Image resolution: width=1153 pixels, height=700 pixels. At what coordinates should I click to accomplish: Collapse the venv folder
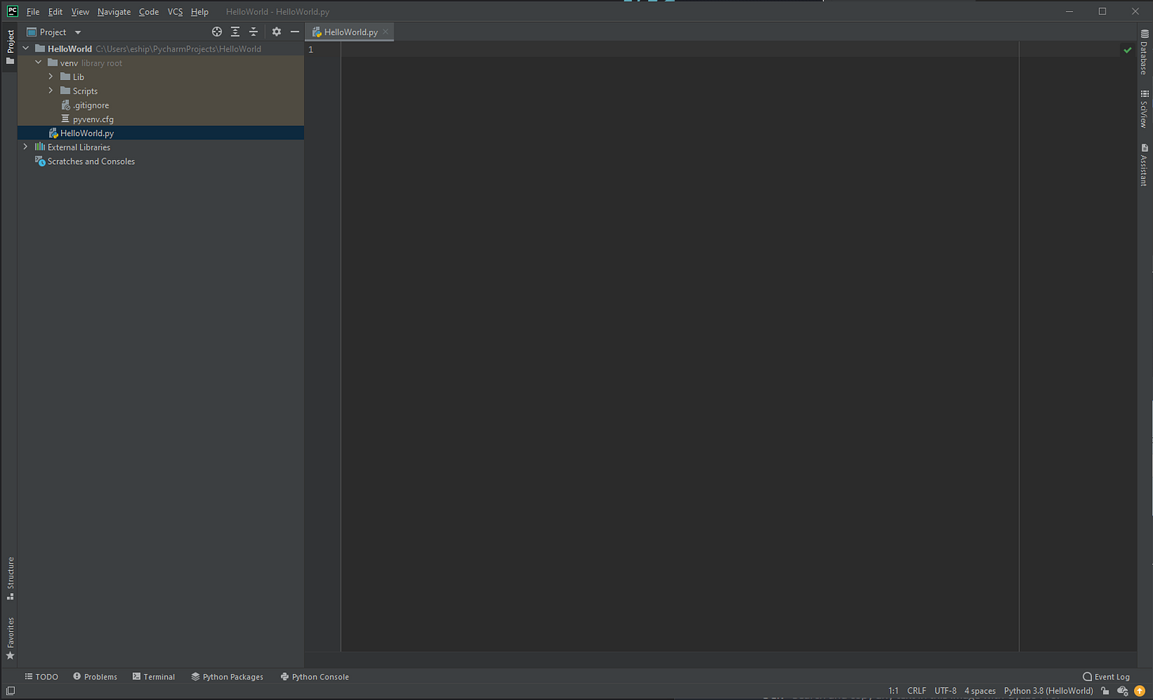(x=38, y=63)
